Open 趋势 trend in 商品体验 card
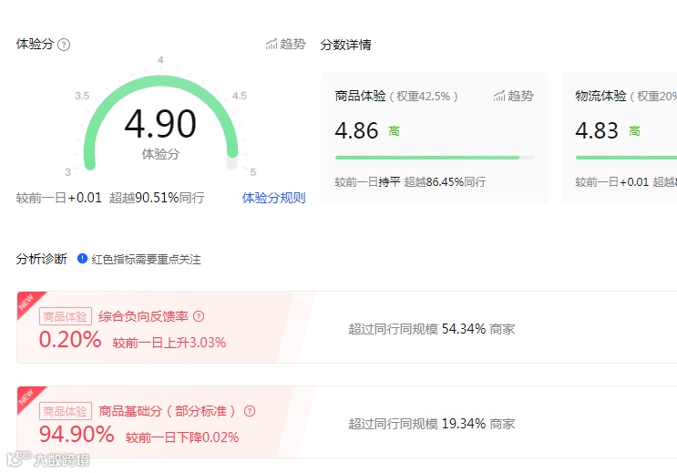Screen dimensions: 677x473 click(x=513, y=96)
